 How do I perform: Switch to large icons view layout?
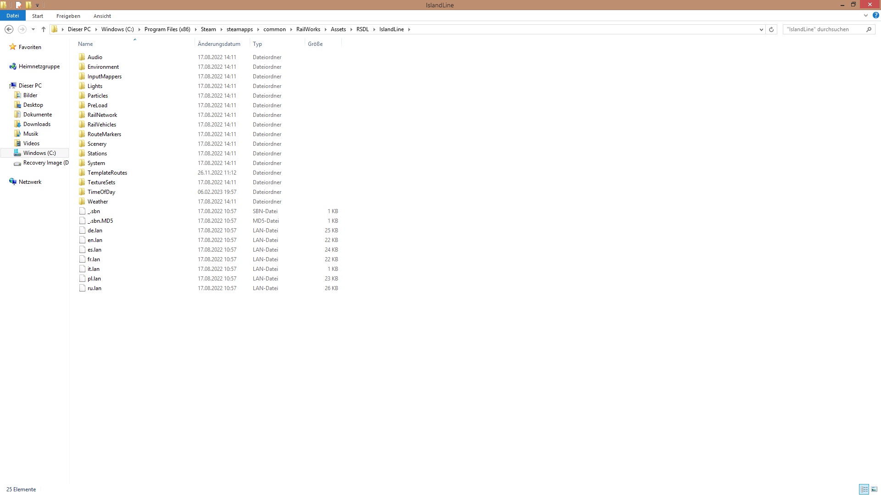pos(874,489)
